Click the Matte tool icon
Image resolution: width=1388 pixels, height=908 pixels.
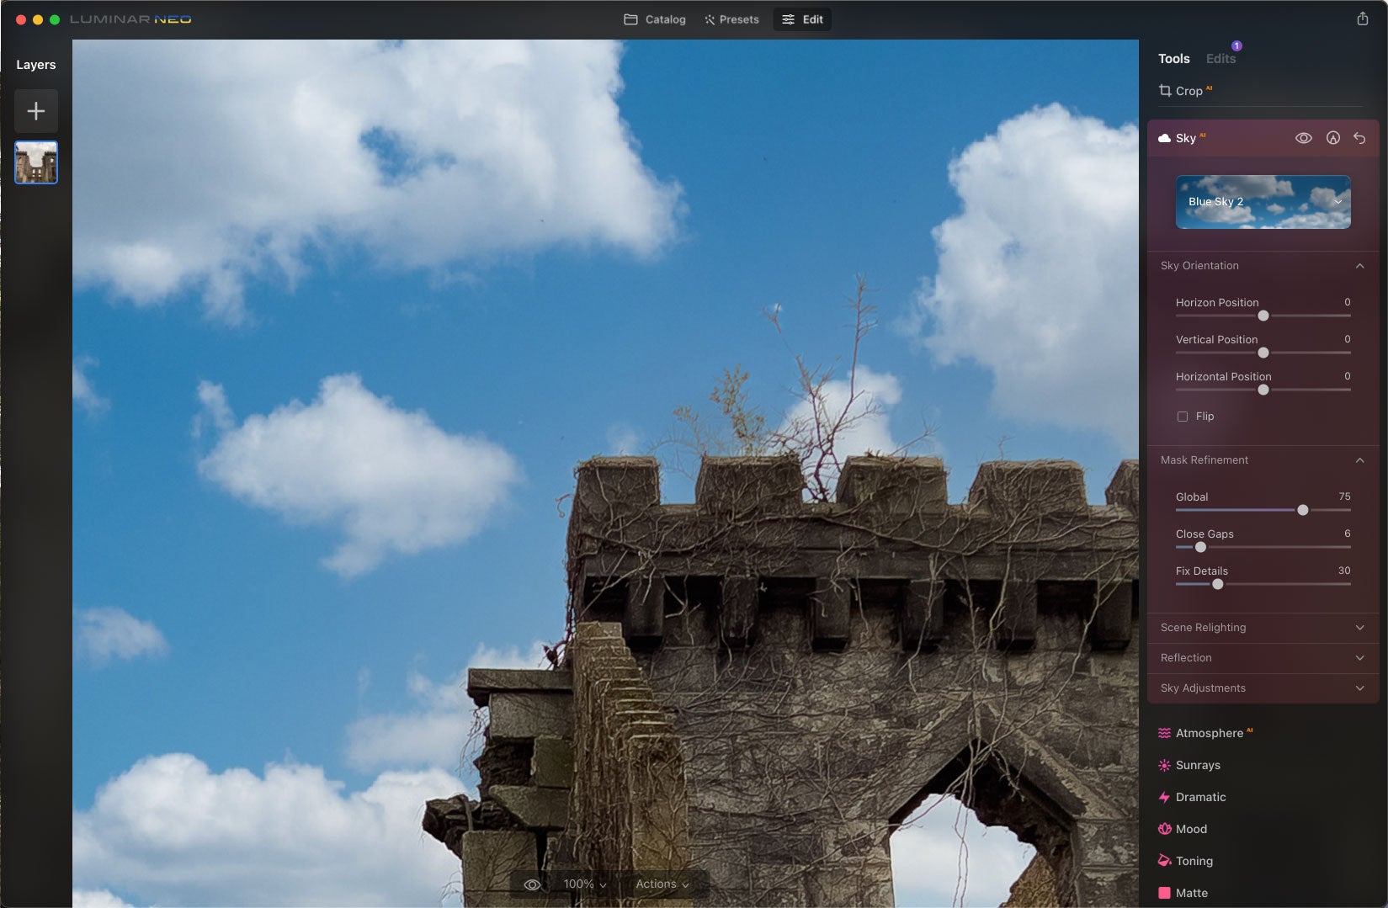click(1164, 893)
